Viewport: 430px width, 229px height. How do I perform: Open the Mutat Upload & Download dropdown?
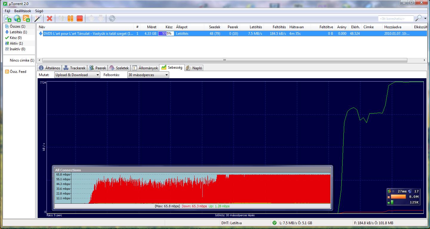coord(77,75)
